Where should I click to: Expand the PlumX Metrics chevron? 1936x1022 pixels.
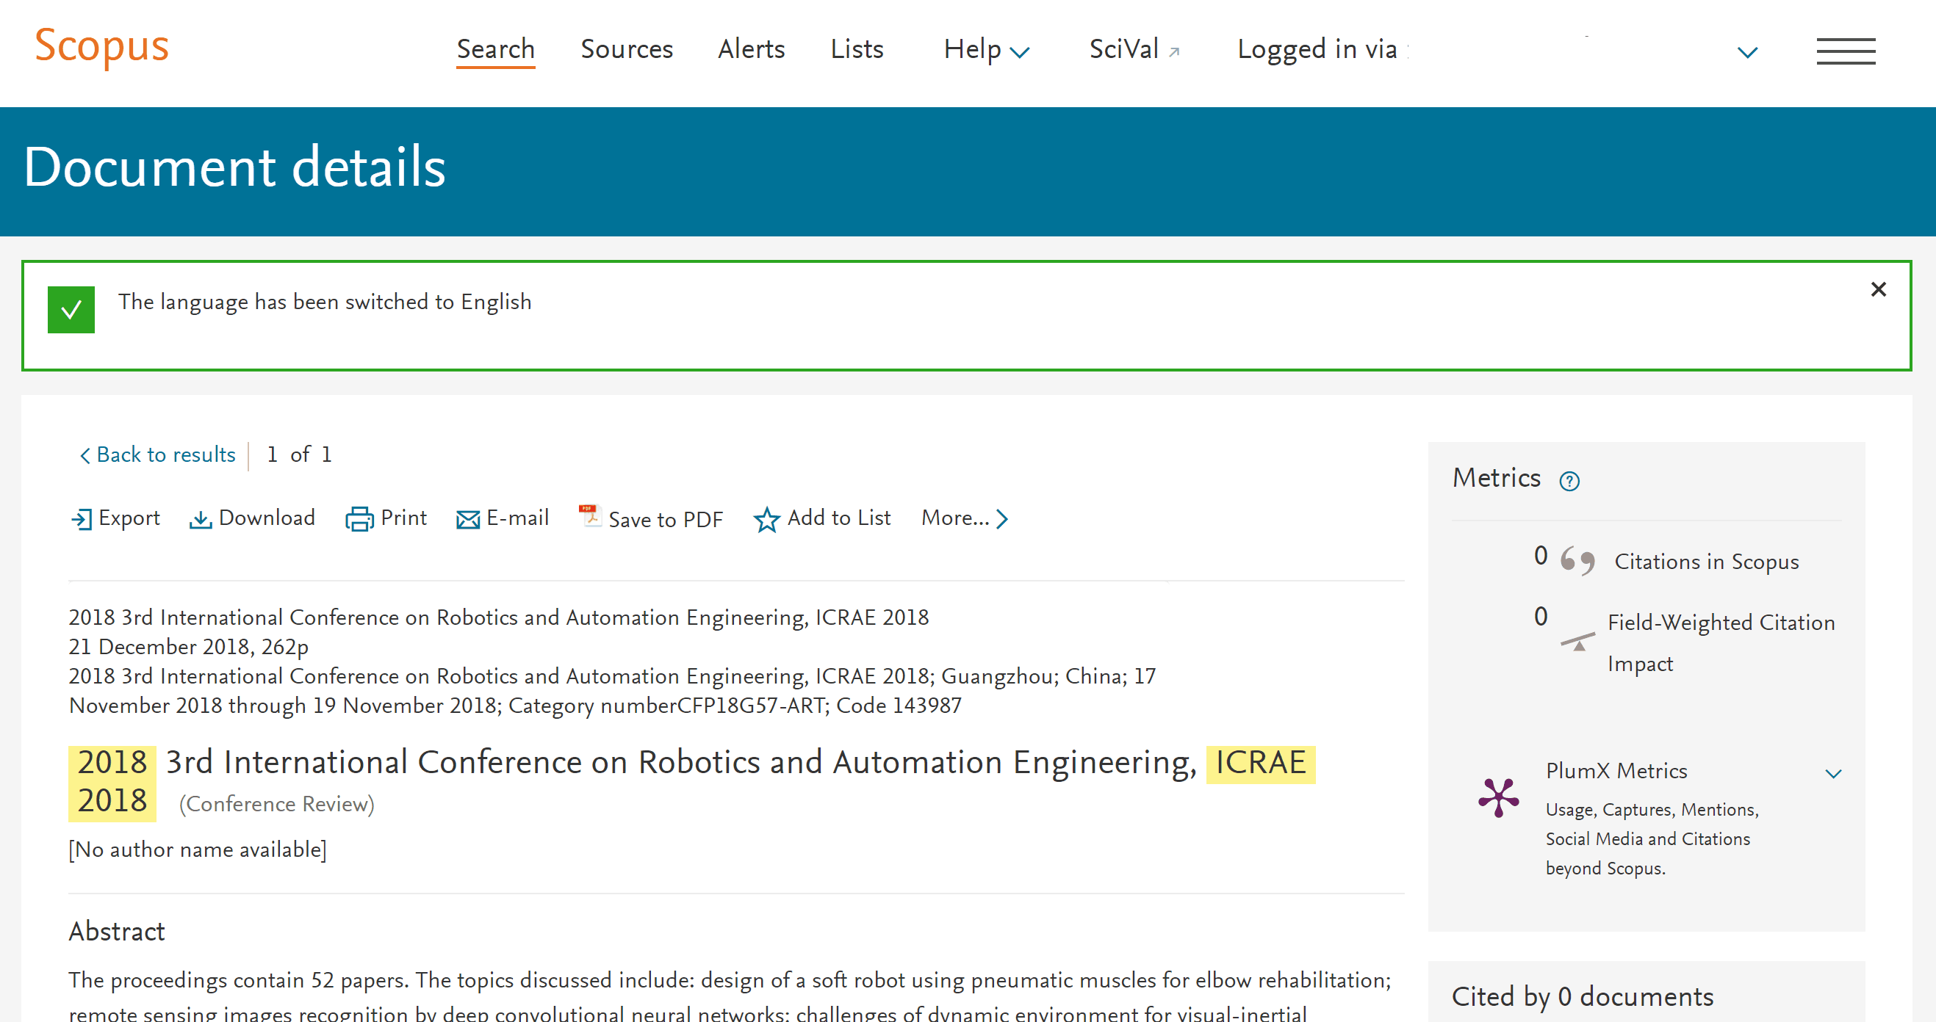coord(1834,773)
